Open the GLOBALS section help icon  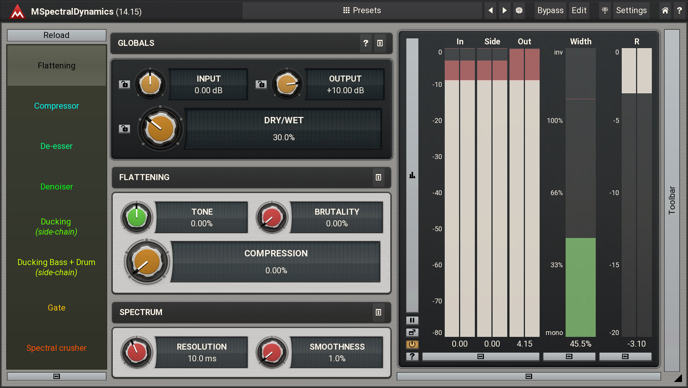[365, 43]
